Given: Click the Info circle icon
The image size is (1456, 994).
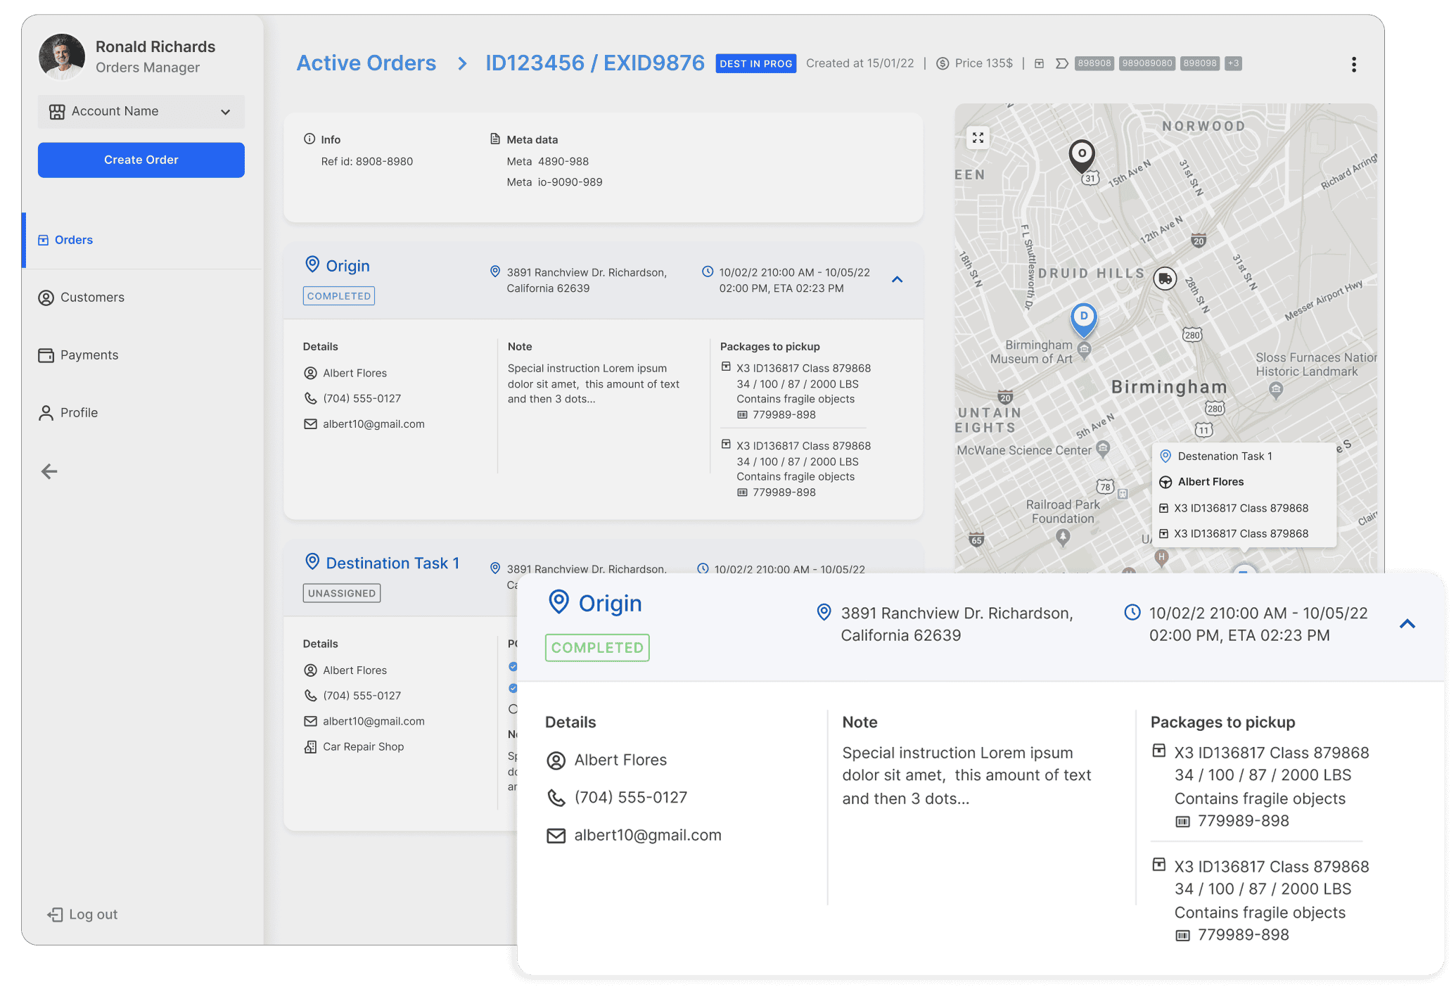Looking at the screenshot, I should point(309,139).
